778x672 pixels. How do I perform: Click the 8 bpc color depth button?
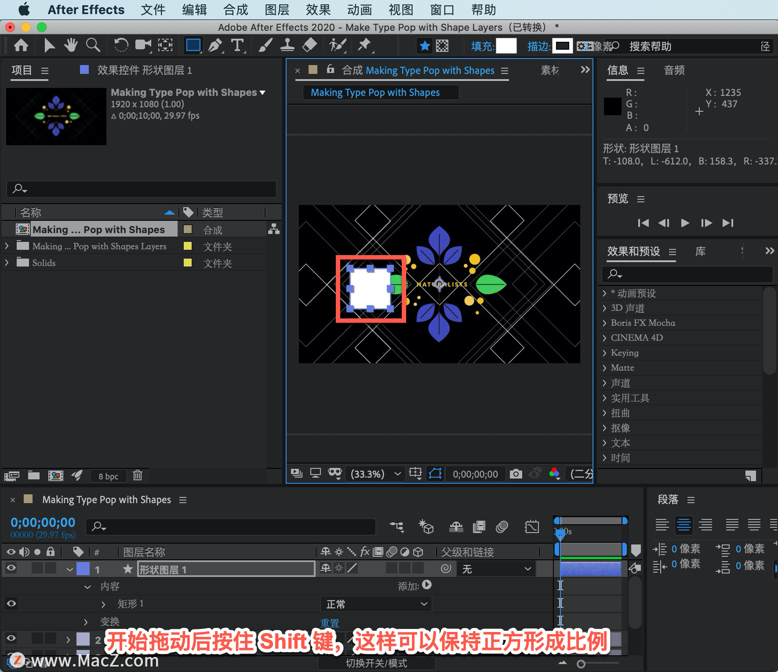(108, 476)
